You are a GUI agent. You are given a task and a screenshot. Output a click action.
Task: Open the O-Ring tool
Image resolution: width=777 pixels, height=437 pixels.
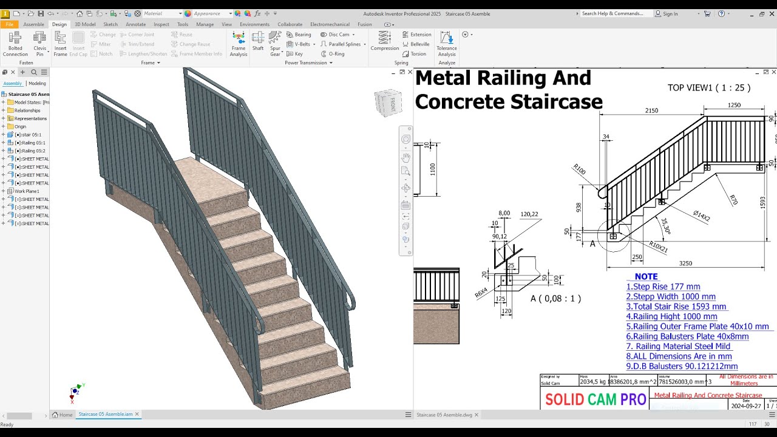pos(332,54)
